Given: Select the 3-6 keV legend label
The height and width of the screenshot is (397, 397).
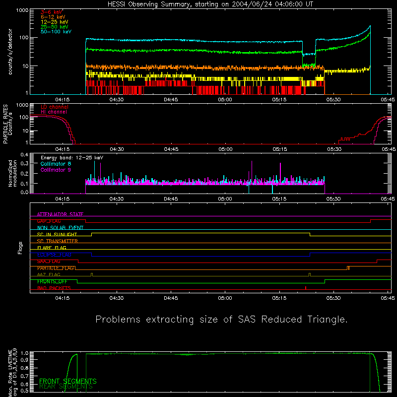Looking at the screenshot, I should [x=52, y=12].
